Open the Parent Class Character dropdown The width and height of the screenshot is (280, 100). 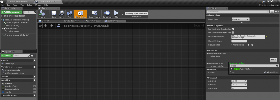[x=240, y=19]
